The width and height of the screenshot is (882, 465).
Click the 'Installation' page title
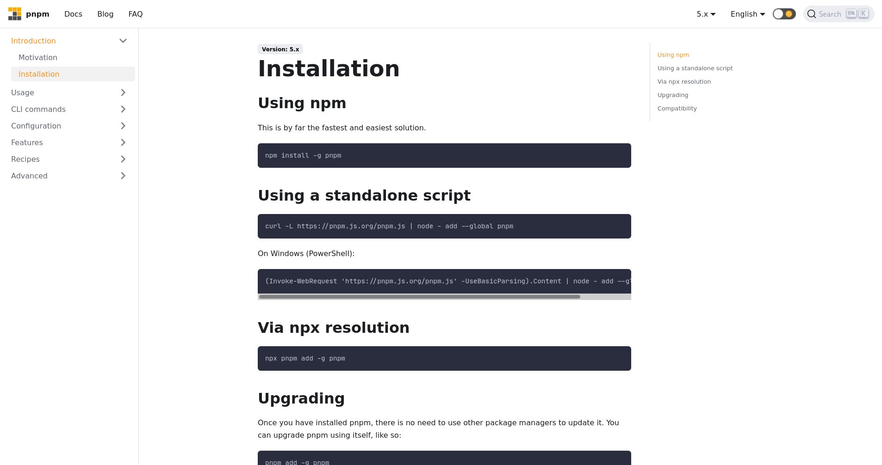[329, 68]
